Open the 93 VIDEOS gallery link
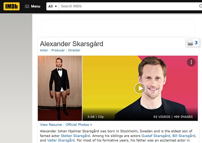The width and height of the screenshot is (202, 143). pyautogui.click(x=162, y=117)
